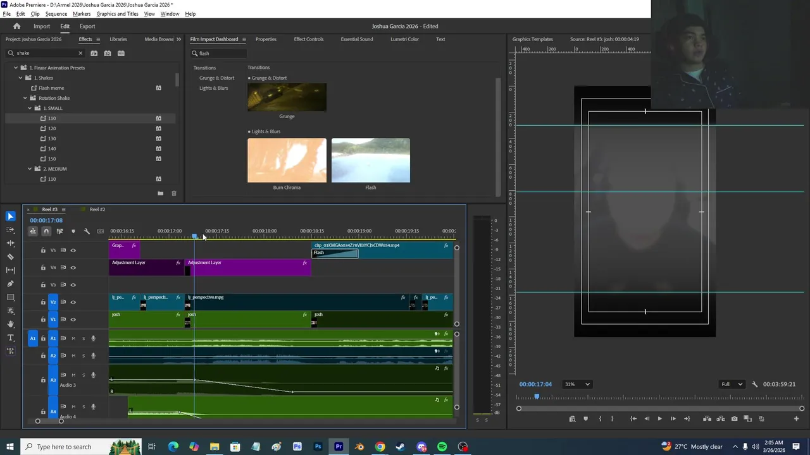Open the Sequence menu

56,14
